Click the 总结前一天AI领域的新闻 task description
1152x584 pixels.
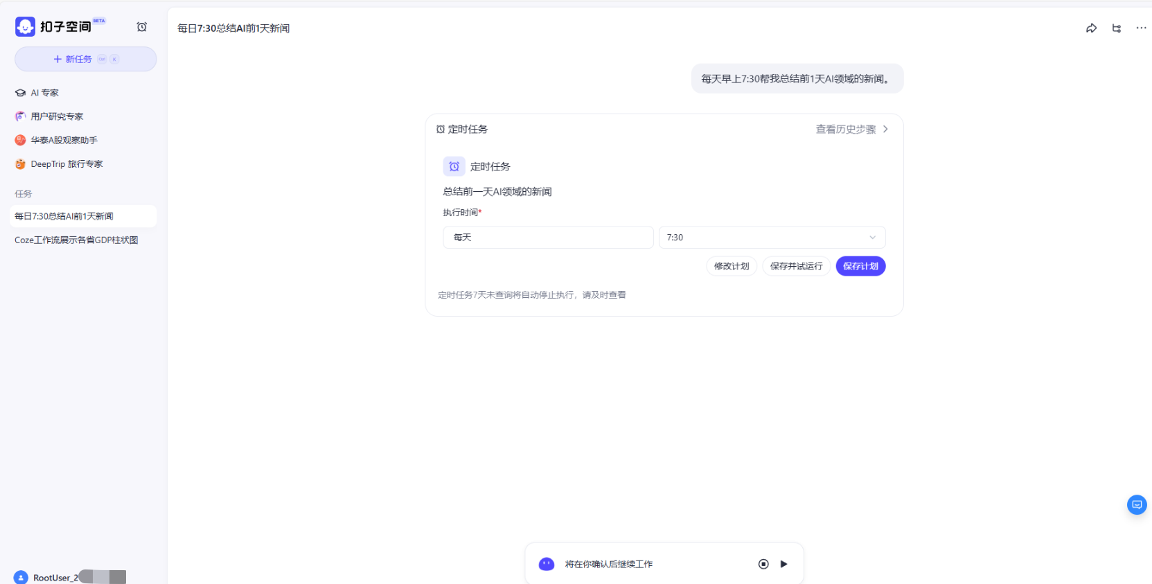pyautogui.click(x=497, y=191)
